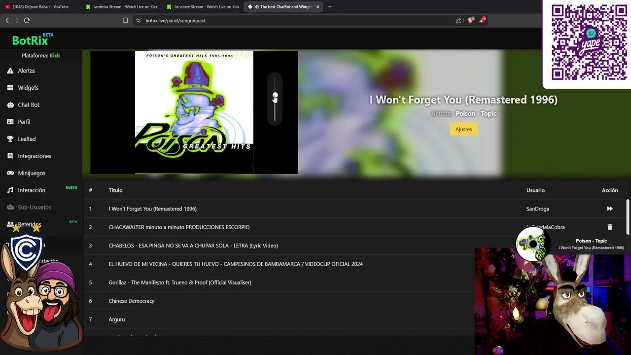Click the now-playing song title heading
This screenshot has height=355, width=631.
coord(463,100)
